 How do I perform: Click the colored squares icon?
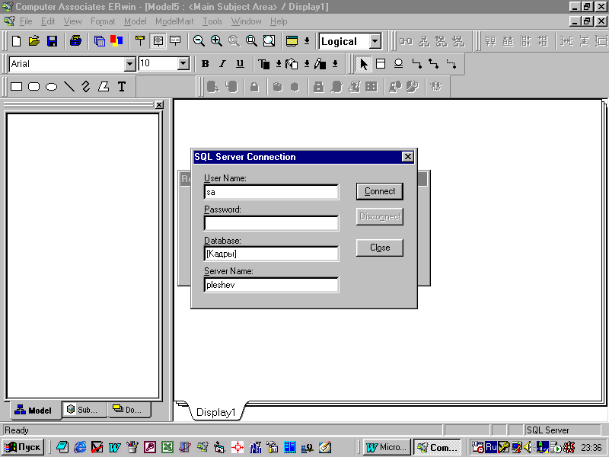(116, 41)
